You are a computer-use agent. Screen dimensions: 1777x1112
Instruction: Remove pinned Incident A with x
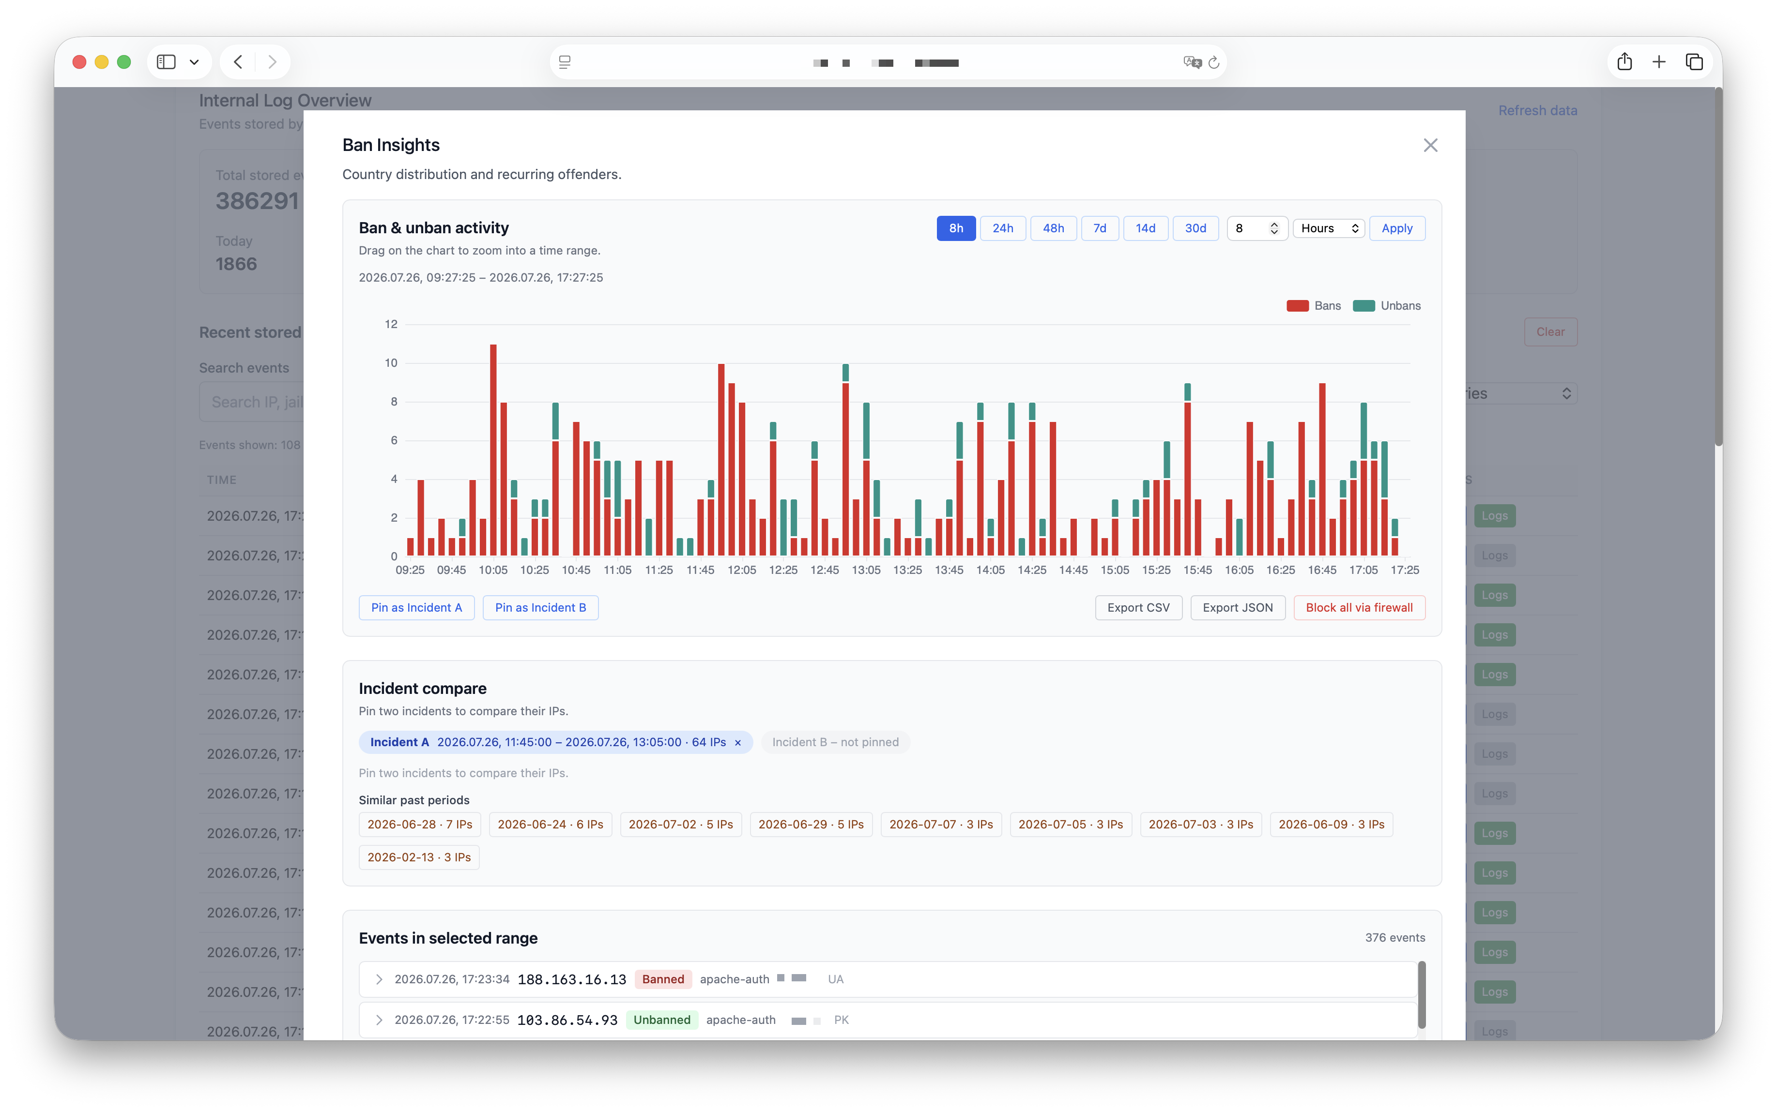[737, 743]
